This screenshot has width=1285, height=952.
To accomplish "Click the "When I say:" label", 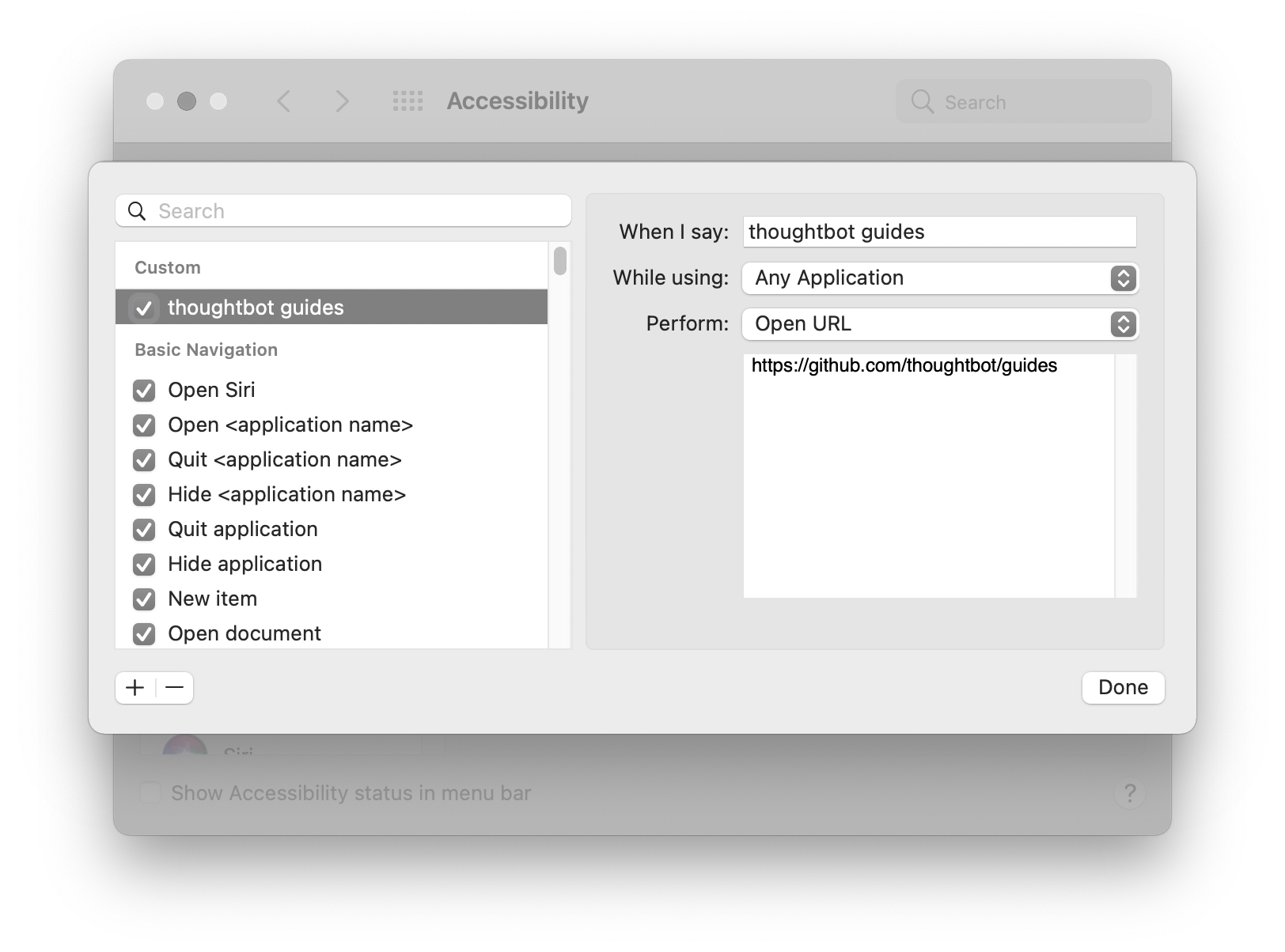I will coord(674,232).
